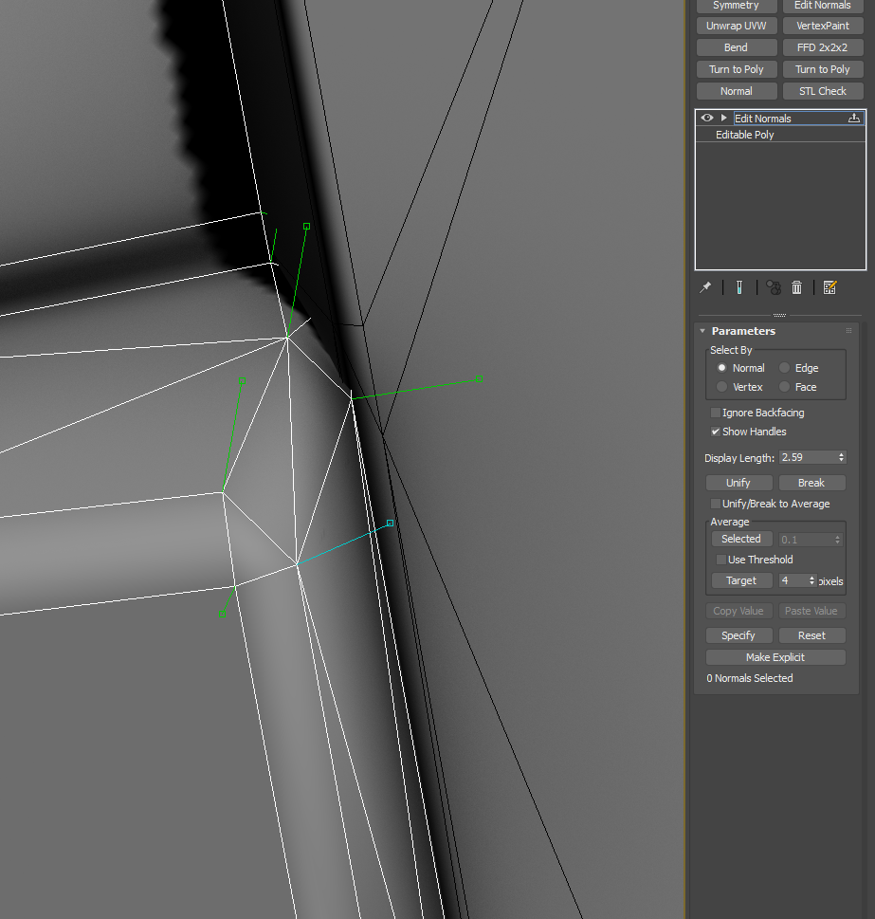The height and width of the screenshot is (919, 875).
Task: Toggle Show End Result icon
Action: tap(739, 287)
